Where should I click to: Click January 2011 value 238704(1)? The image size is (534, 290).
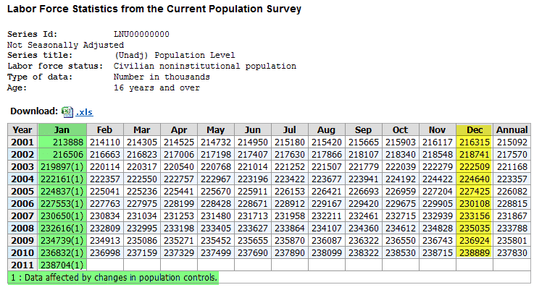point(61,265)
